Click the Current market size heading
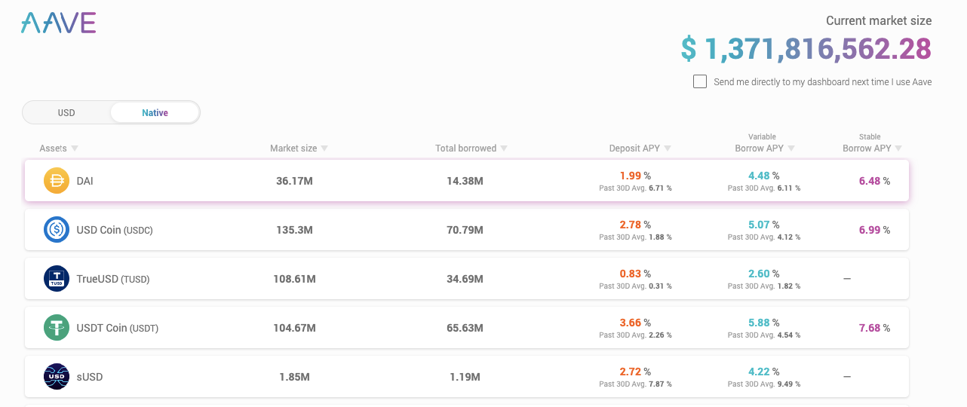 point(879,21)
